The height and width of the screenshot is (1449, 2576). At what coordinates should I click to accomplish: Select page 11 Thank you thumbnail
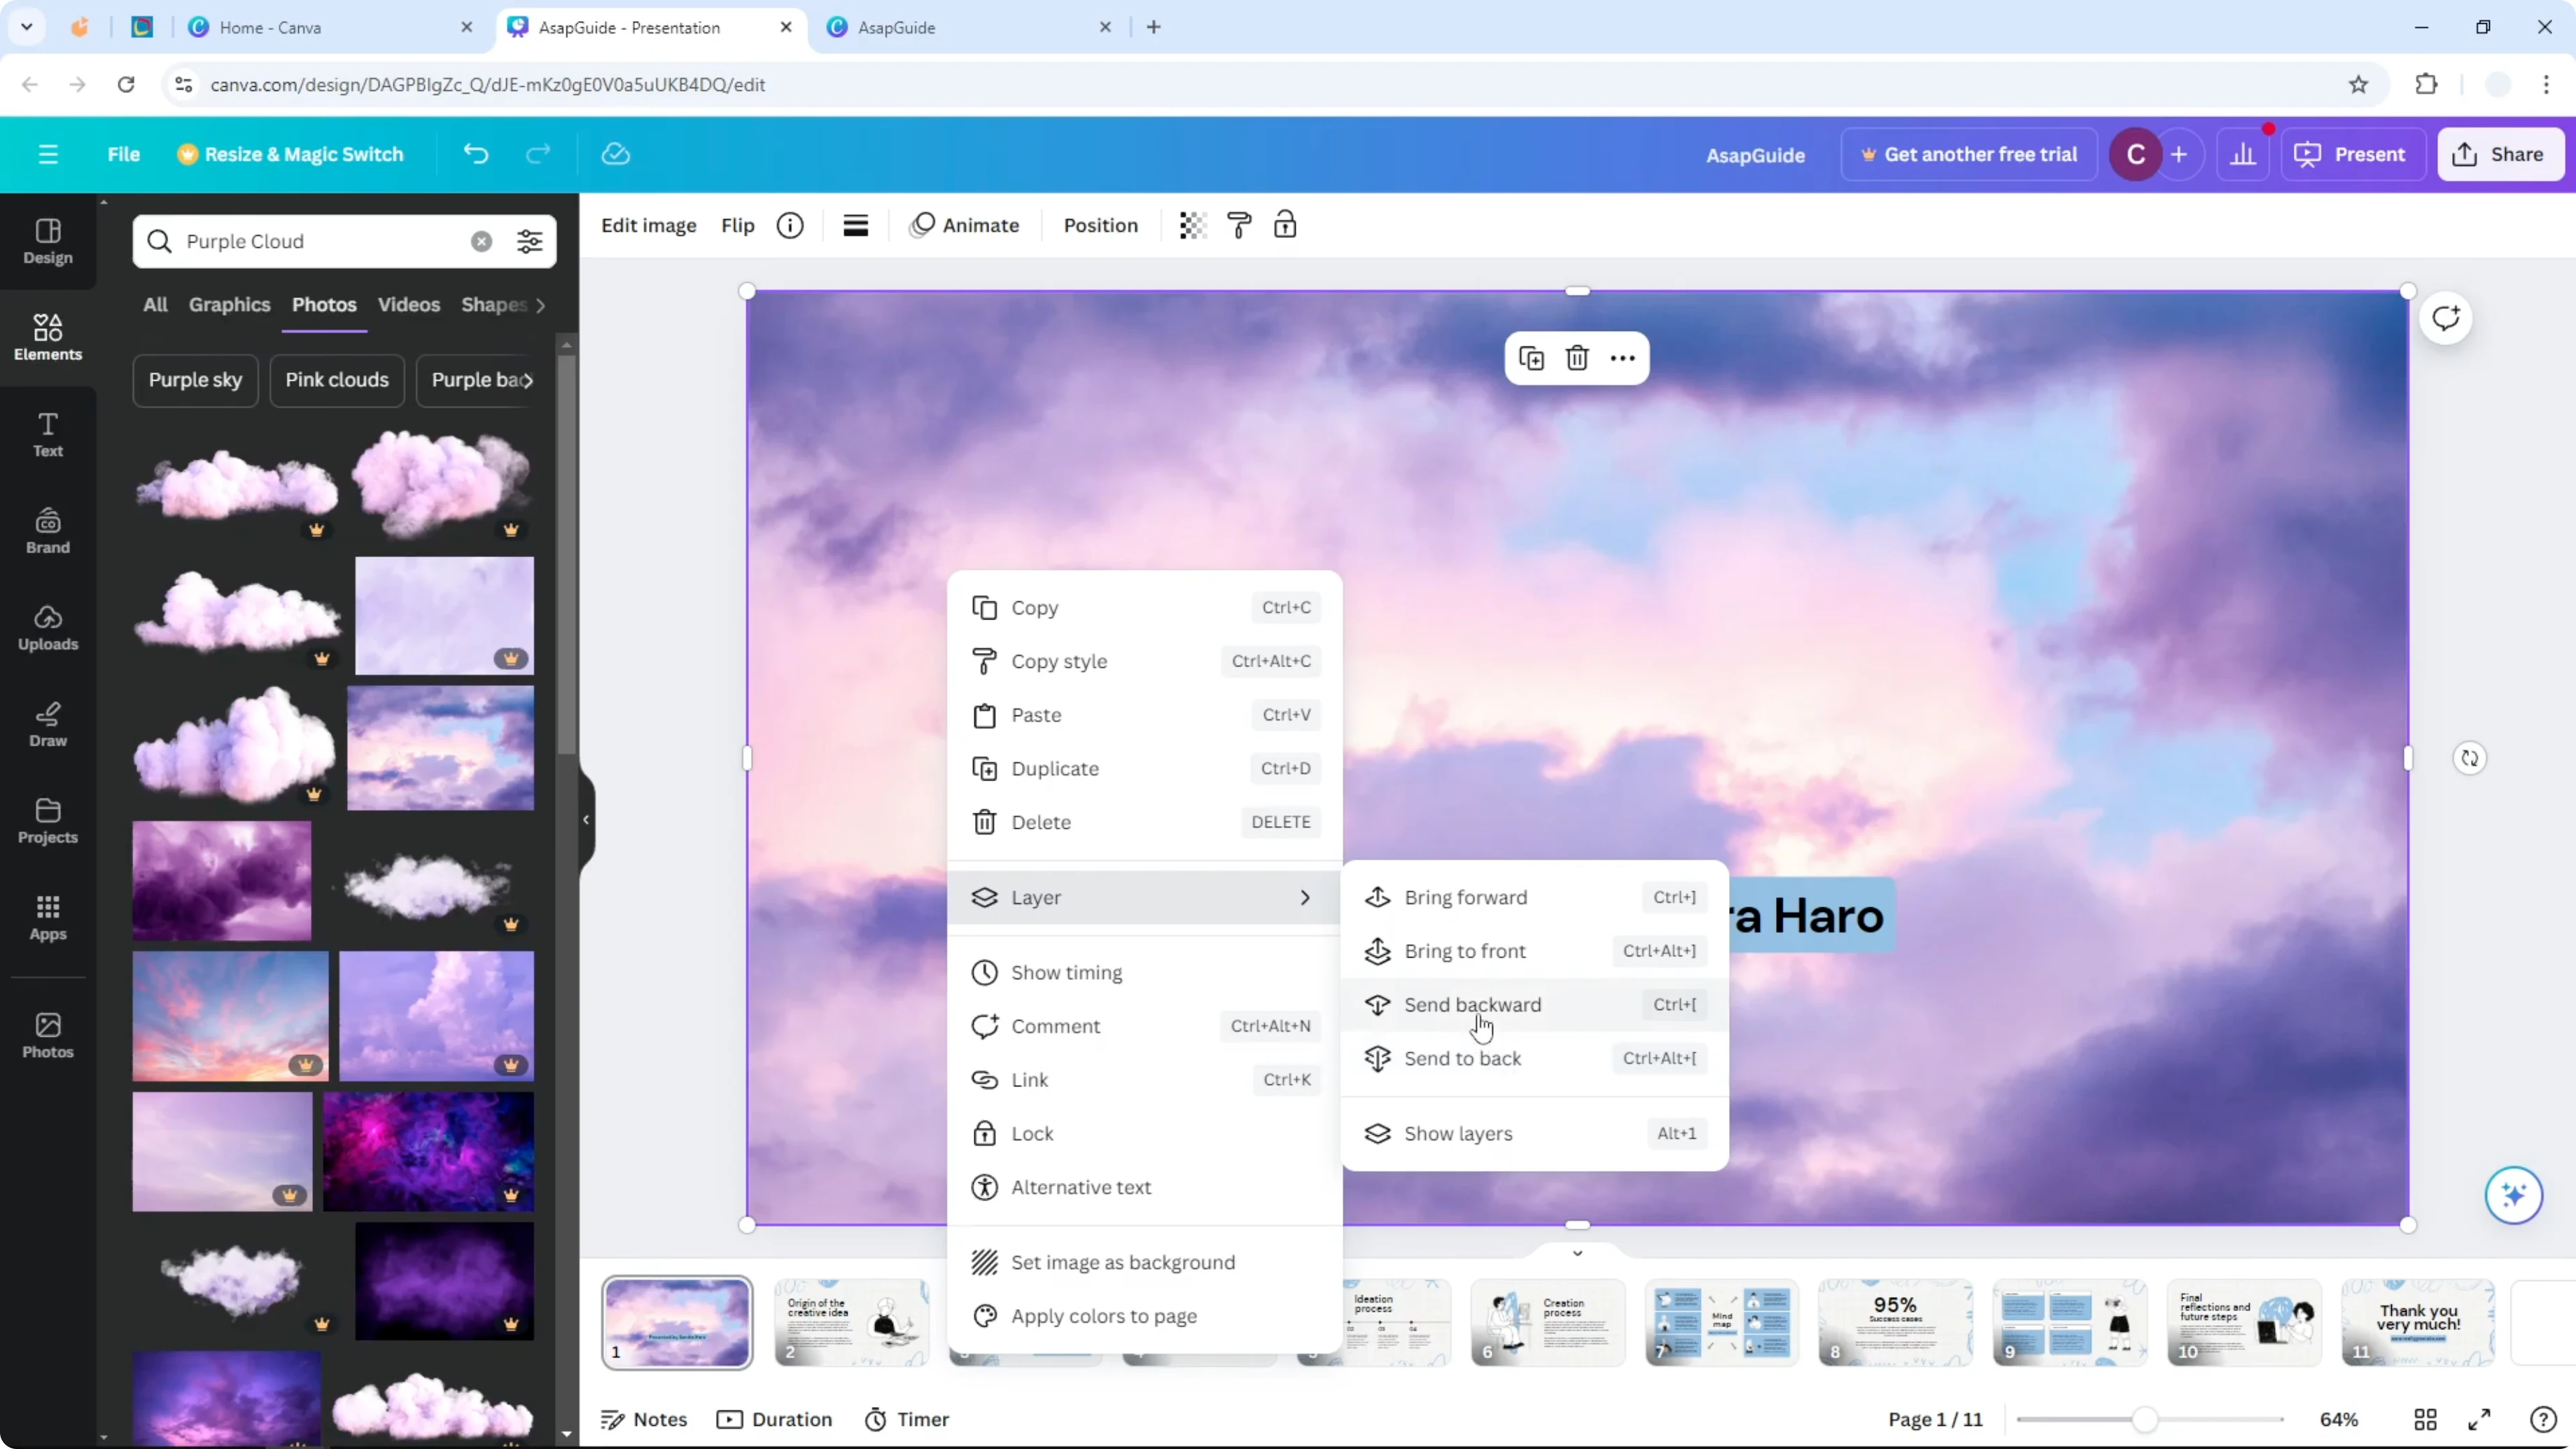coord(2417,1322)
